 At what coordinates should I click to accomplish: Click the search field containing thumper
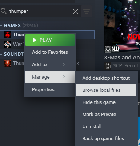40,11
